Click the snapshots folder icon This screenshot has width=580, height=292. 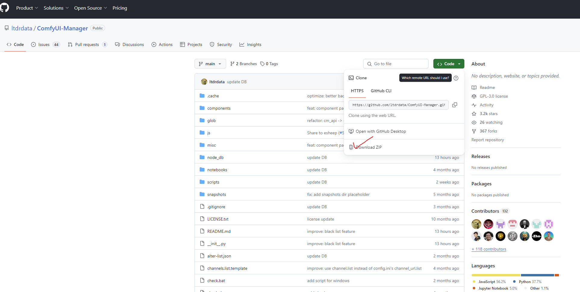pyautogui.click(x=202, y=194)
